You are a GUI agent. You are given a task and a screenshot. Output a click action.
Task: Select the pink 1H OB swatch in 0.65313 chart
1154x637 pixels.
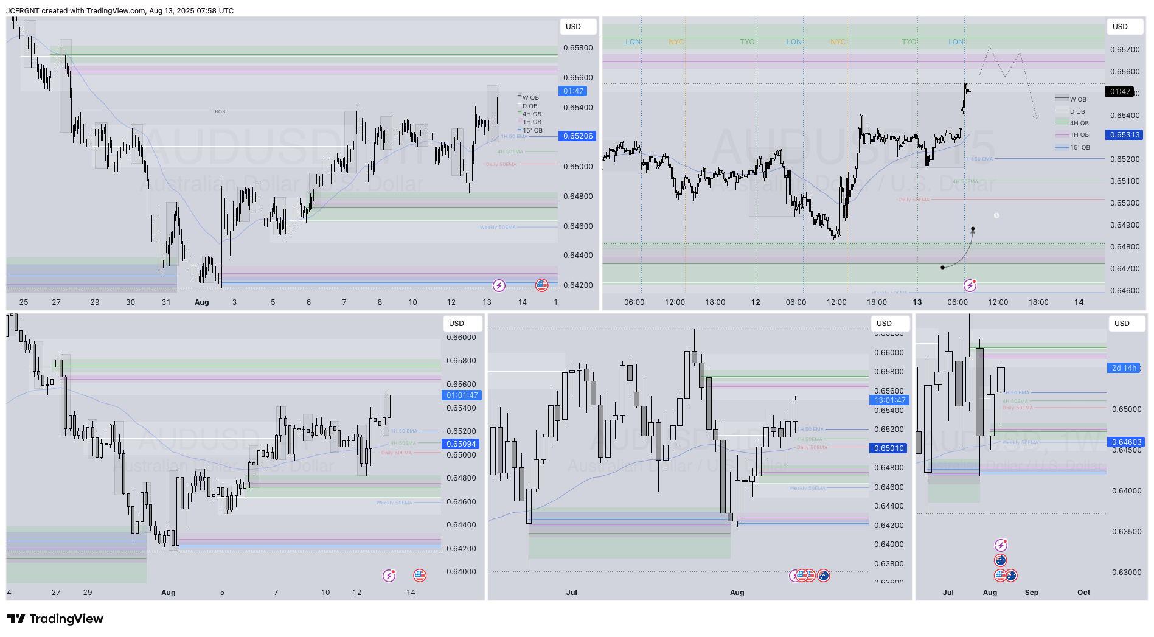pyautogui.click(x=1062, y=135)
